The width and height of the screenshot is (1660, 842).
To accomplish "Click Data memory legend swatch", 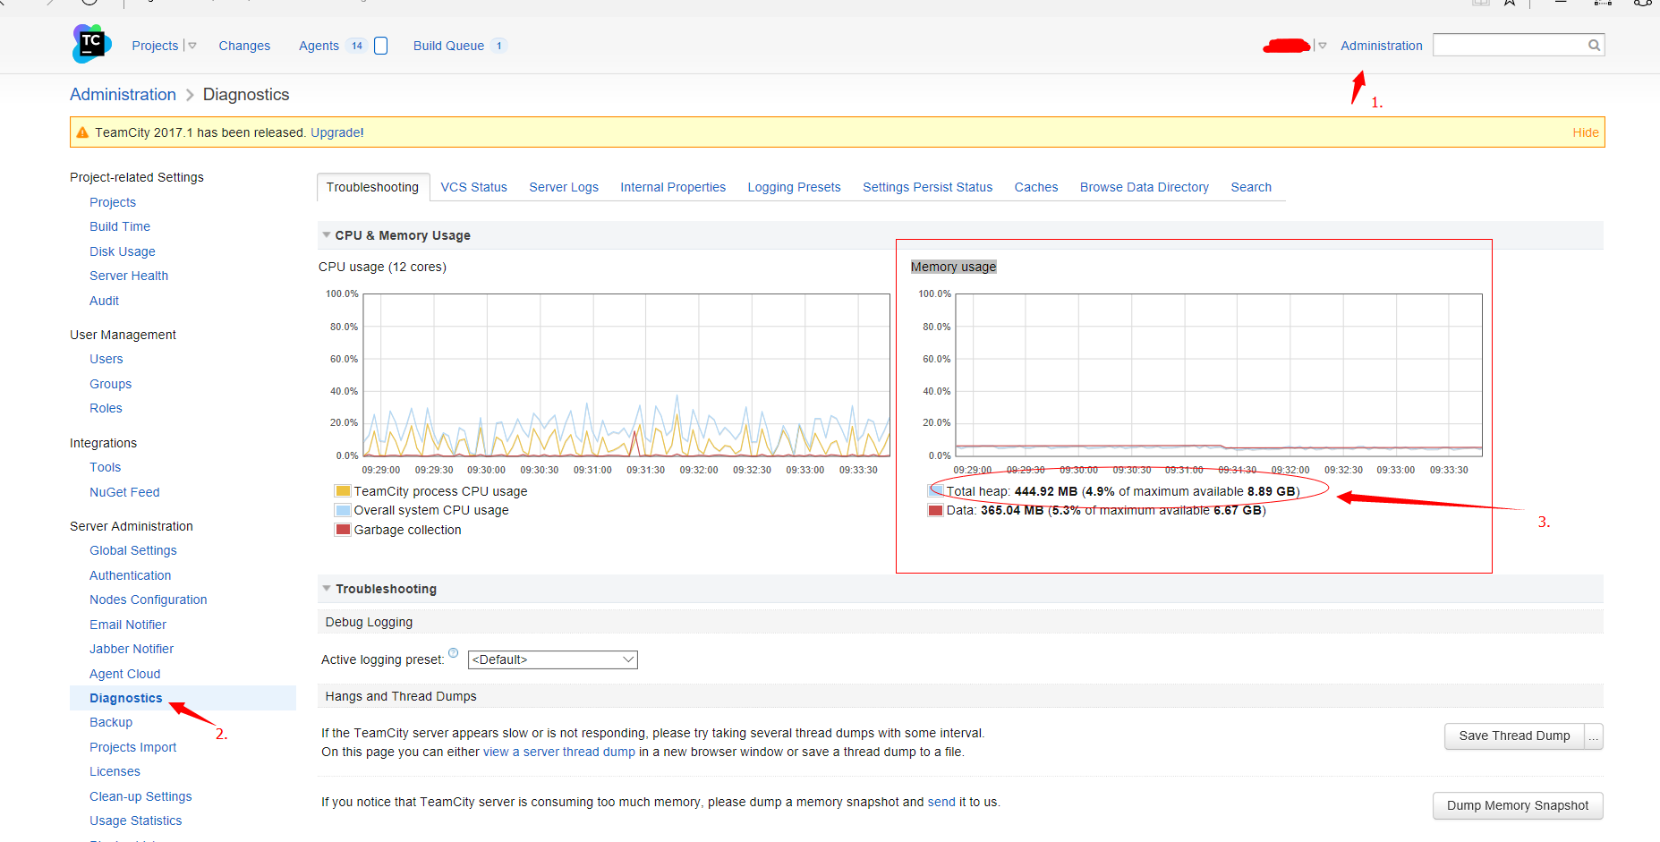I will [935, 510].
